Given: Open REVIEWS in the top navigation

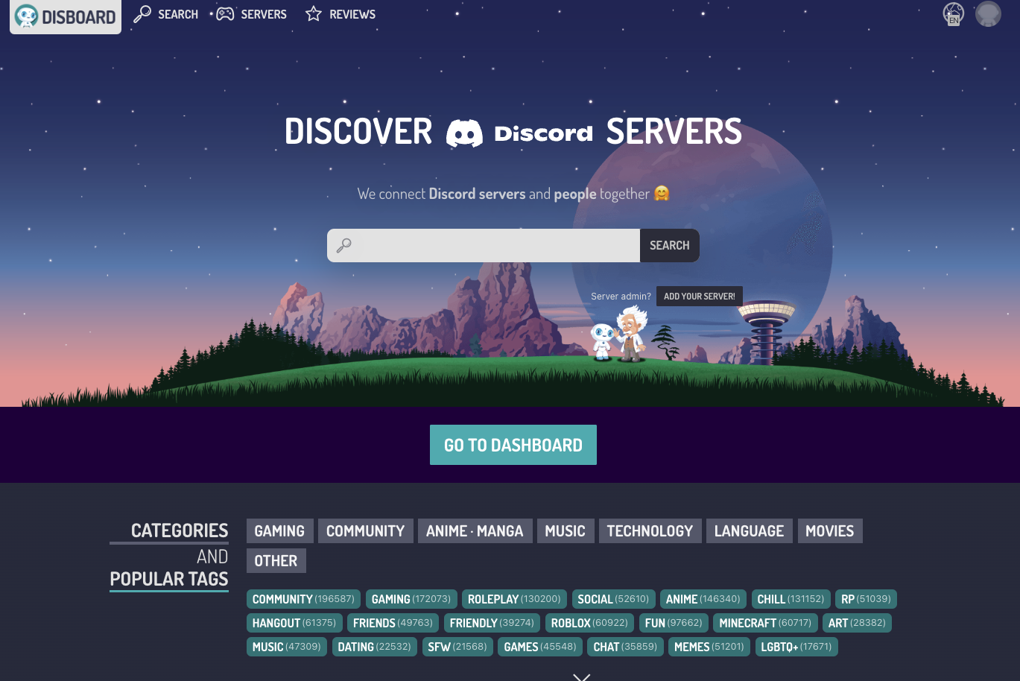Looking at the screenshot, I should point(340,14).
